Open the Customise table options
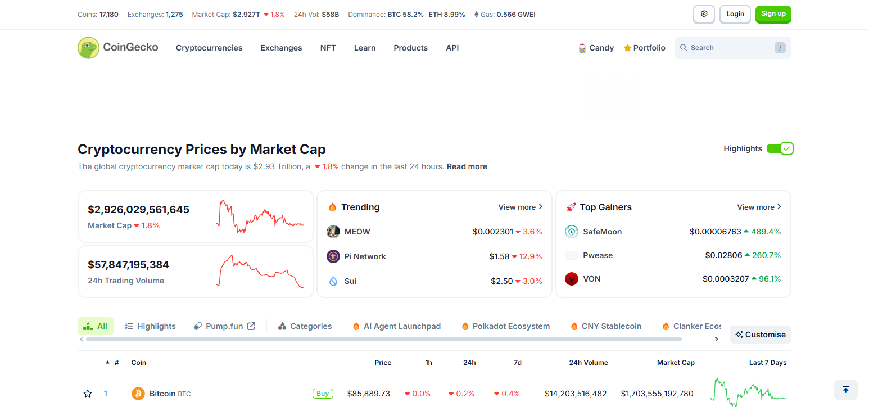The image size is (869, 411). pyautogui.click(x=760, y=335)
